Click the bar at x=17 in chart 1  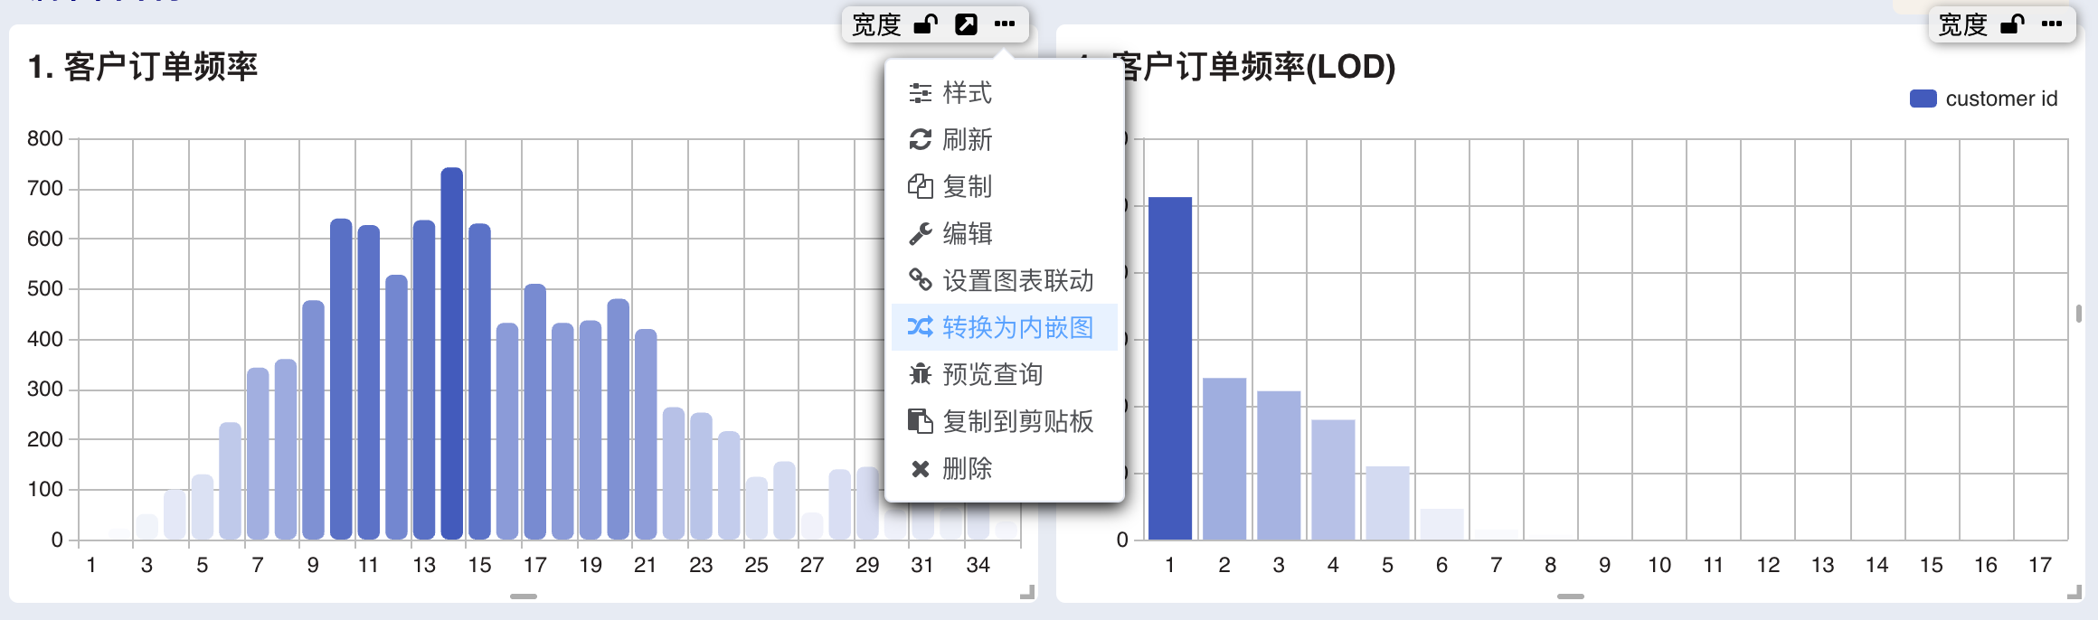point(535,411)
